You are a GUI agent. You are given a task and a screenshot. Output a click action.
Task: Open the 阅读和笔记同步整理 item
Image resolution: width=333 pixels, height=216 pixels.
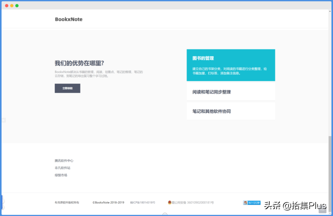[231, 92]
